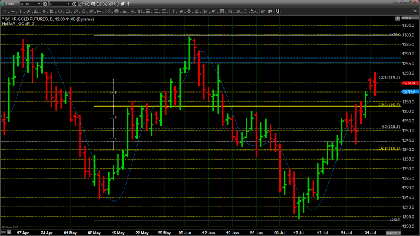Select the ellipse drawing tool

pos(60,12)
